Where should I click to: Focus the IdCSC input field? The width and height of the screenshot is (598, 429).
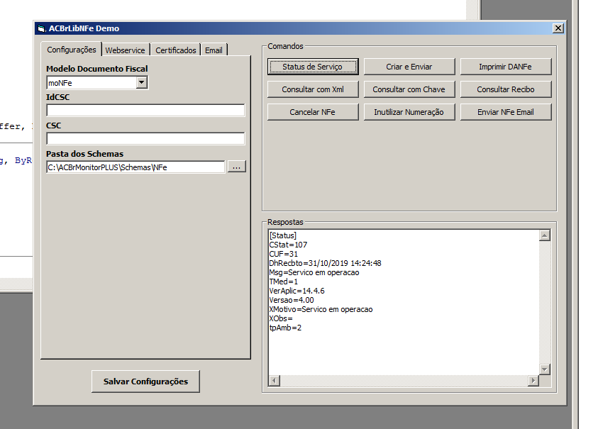coord(145,111)
